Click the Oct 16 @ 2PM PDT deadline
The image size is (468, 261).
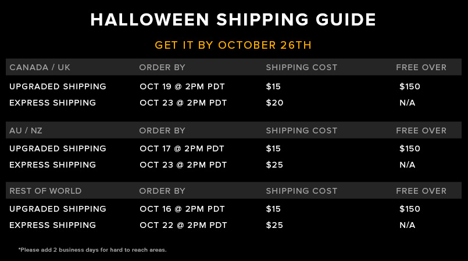[182, 209]
